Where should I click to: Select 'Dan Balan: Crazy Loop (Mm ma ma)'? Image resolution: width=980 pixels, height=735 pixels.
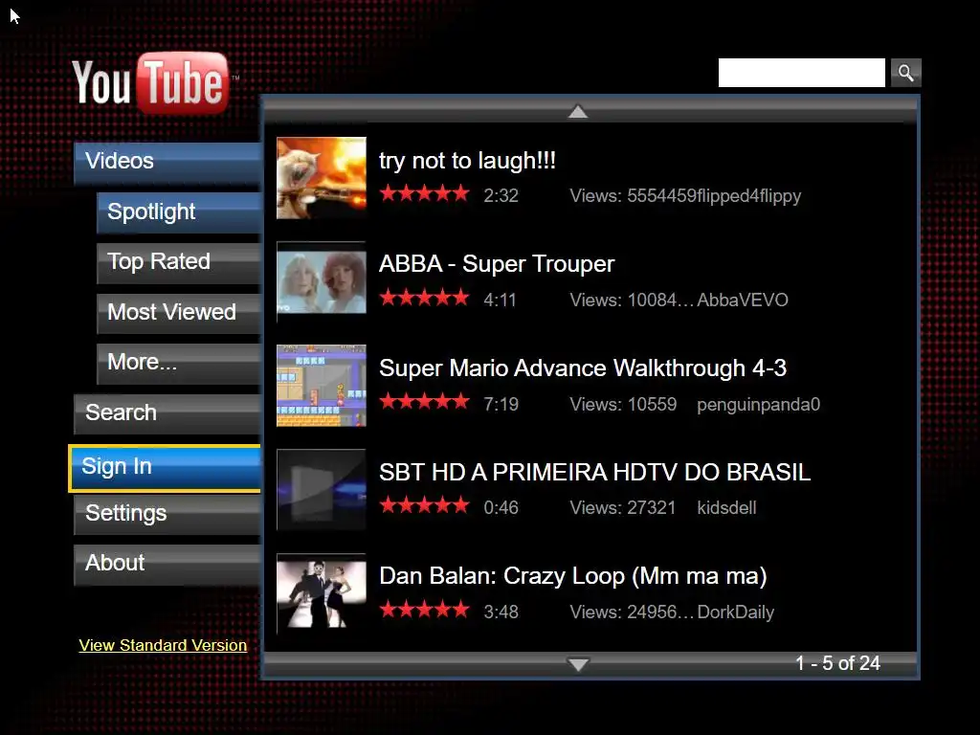[572, 575]
